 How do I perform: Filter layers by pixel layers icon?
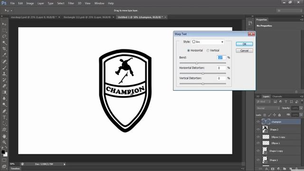(x=275, y=102)
